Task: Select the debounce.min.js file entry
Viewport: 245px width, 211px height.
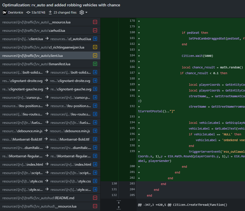Action: pos(46,131)
